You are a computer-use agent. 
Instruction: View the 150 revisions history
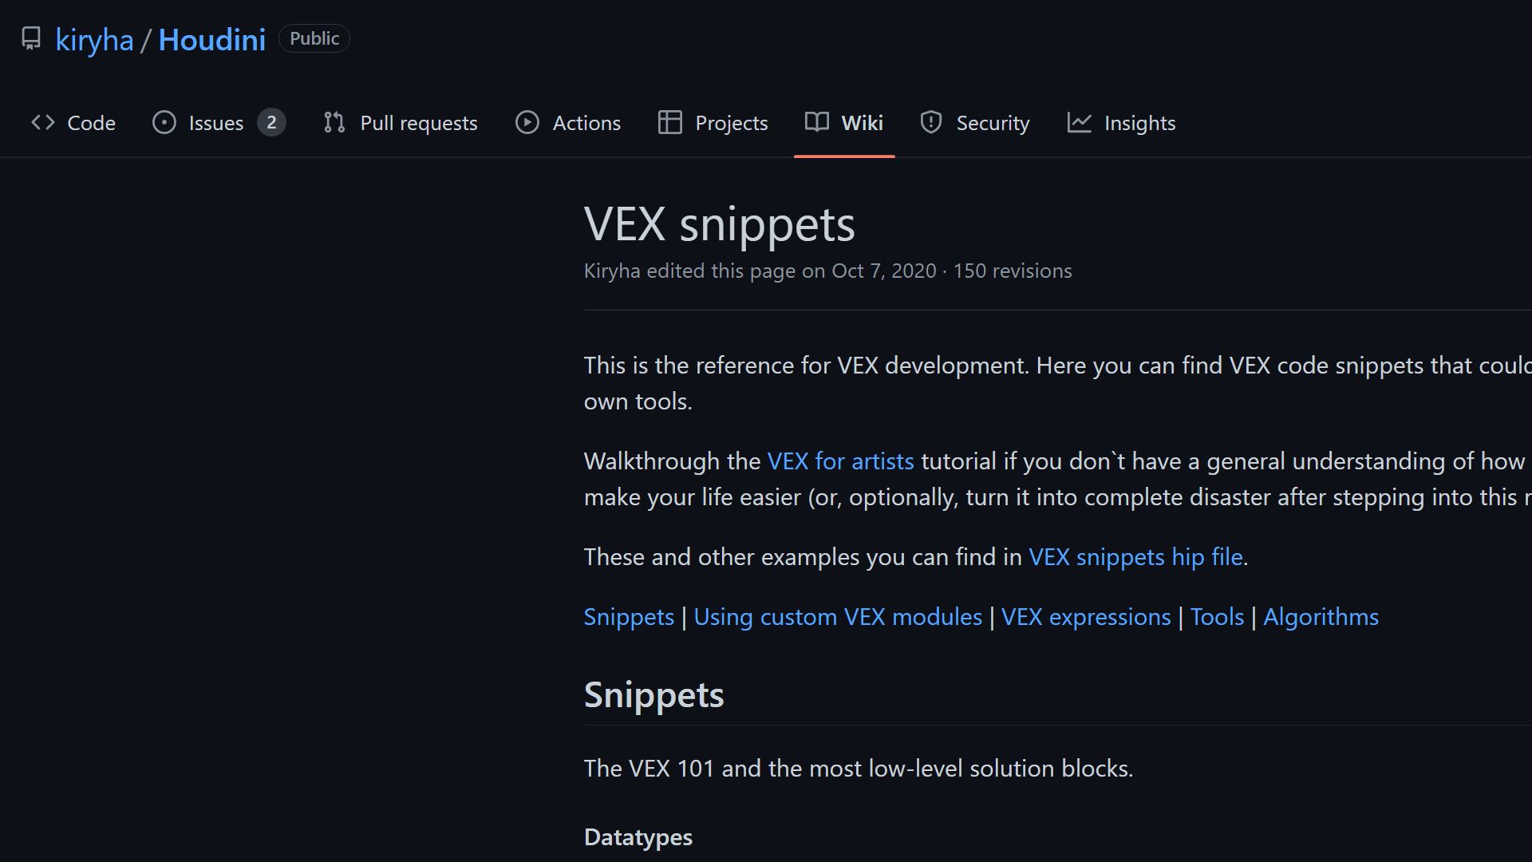(1013, 271)
